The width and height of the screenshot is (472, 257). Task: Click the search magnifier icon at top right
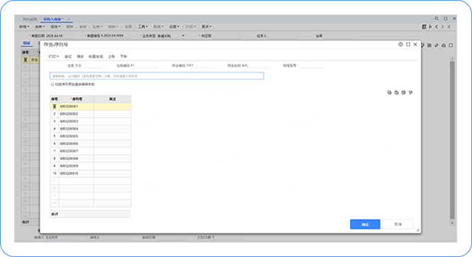(x=437, y=18)
